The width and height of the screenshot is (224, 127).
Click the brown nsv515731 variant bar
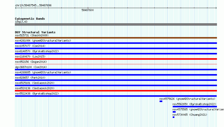[x=116, y=38]
